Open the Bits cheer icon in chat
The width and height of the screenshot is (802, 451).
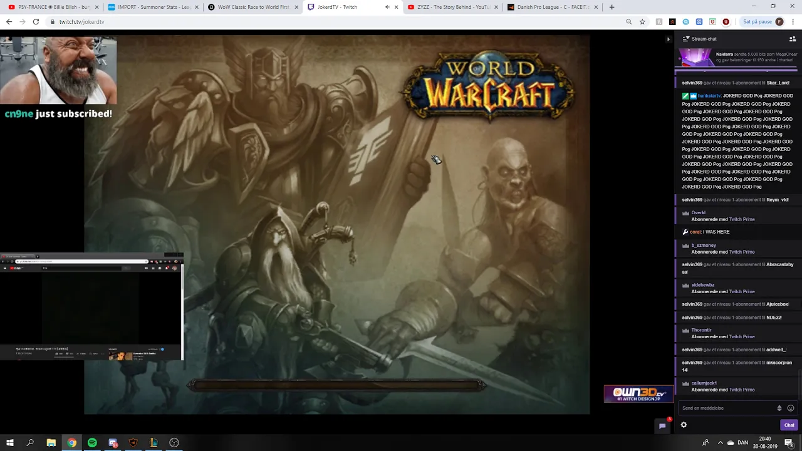(779, 408)
